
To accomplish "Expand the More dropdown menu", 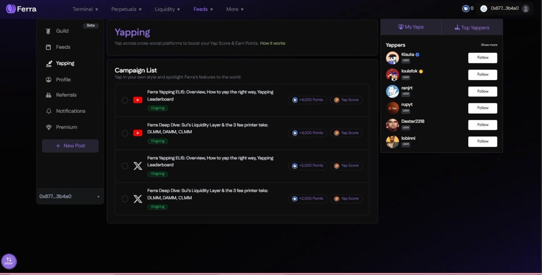I will pos(235,9).
